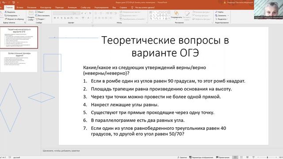Click Clear All Formatting icon
The height and width of the screenshot is (159, 283).
click(90, 13)
